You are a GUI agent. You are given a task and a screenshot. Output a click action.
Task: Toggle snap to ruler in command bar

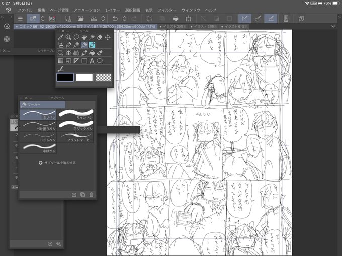click(245, 19)
